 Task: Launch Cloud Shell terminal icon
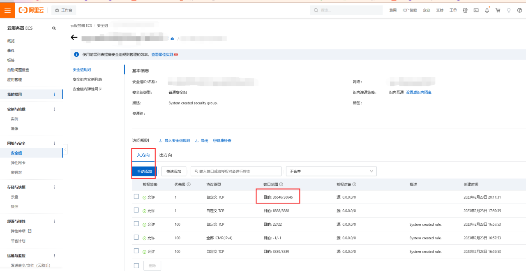click(x=476, y=10)
